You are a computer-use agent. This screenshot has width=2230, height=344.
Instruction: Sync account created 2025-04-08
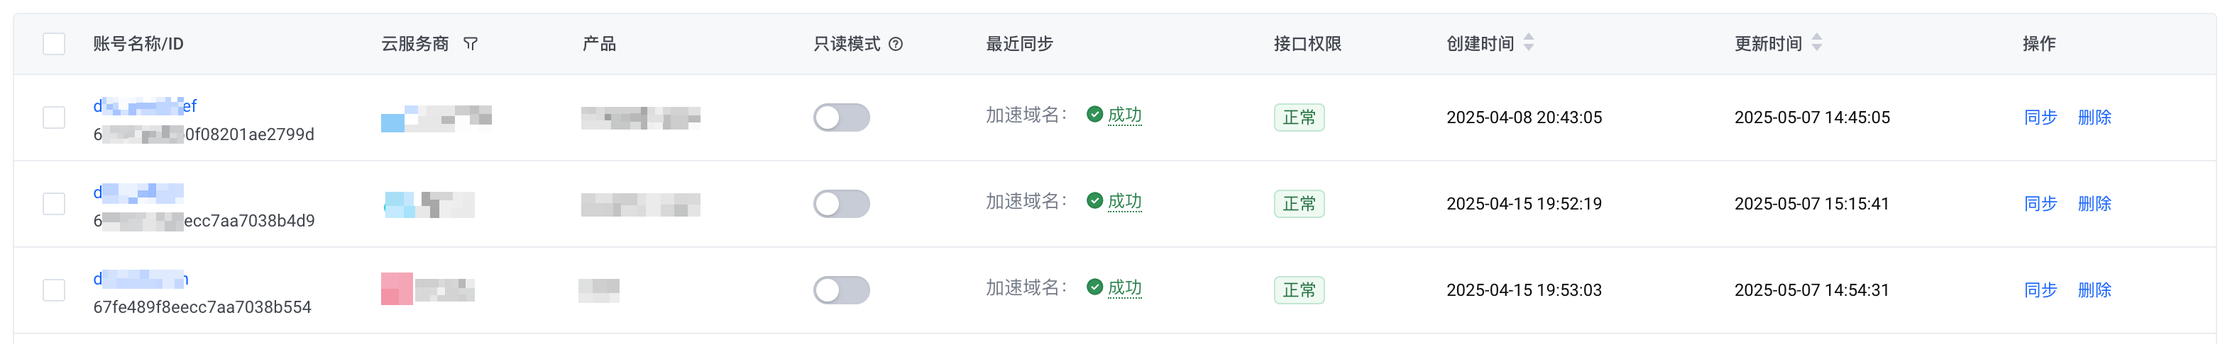click(2040, 117)
